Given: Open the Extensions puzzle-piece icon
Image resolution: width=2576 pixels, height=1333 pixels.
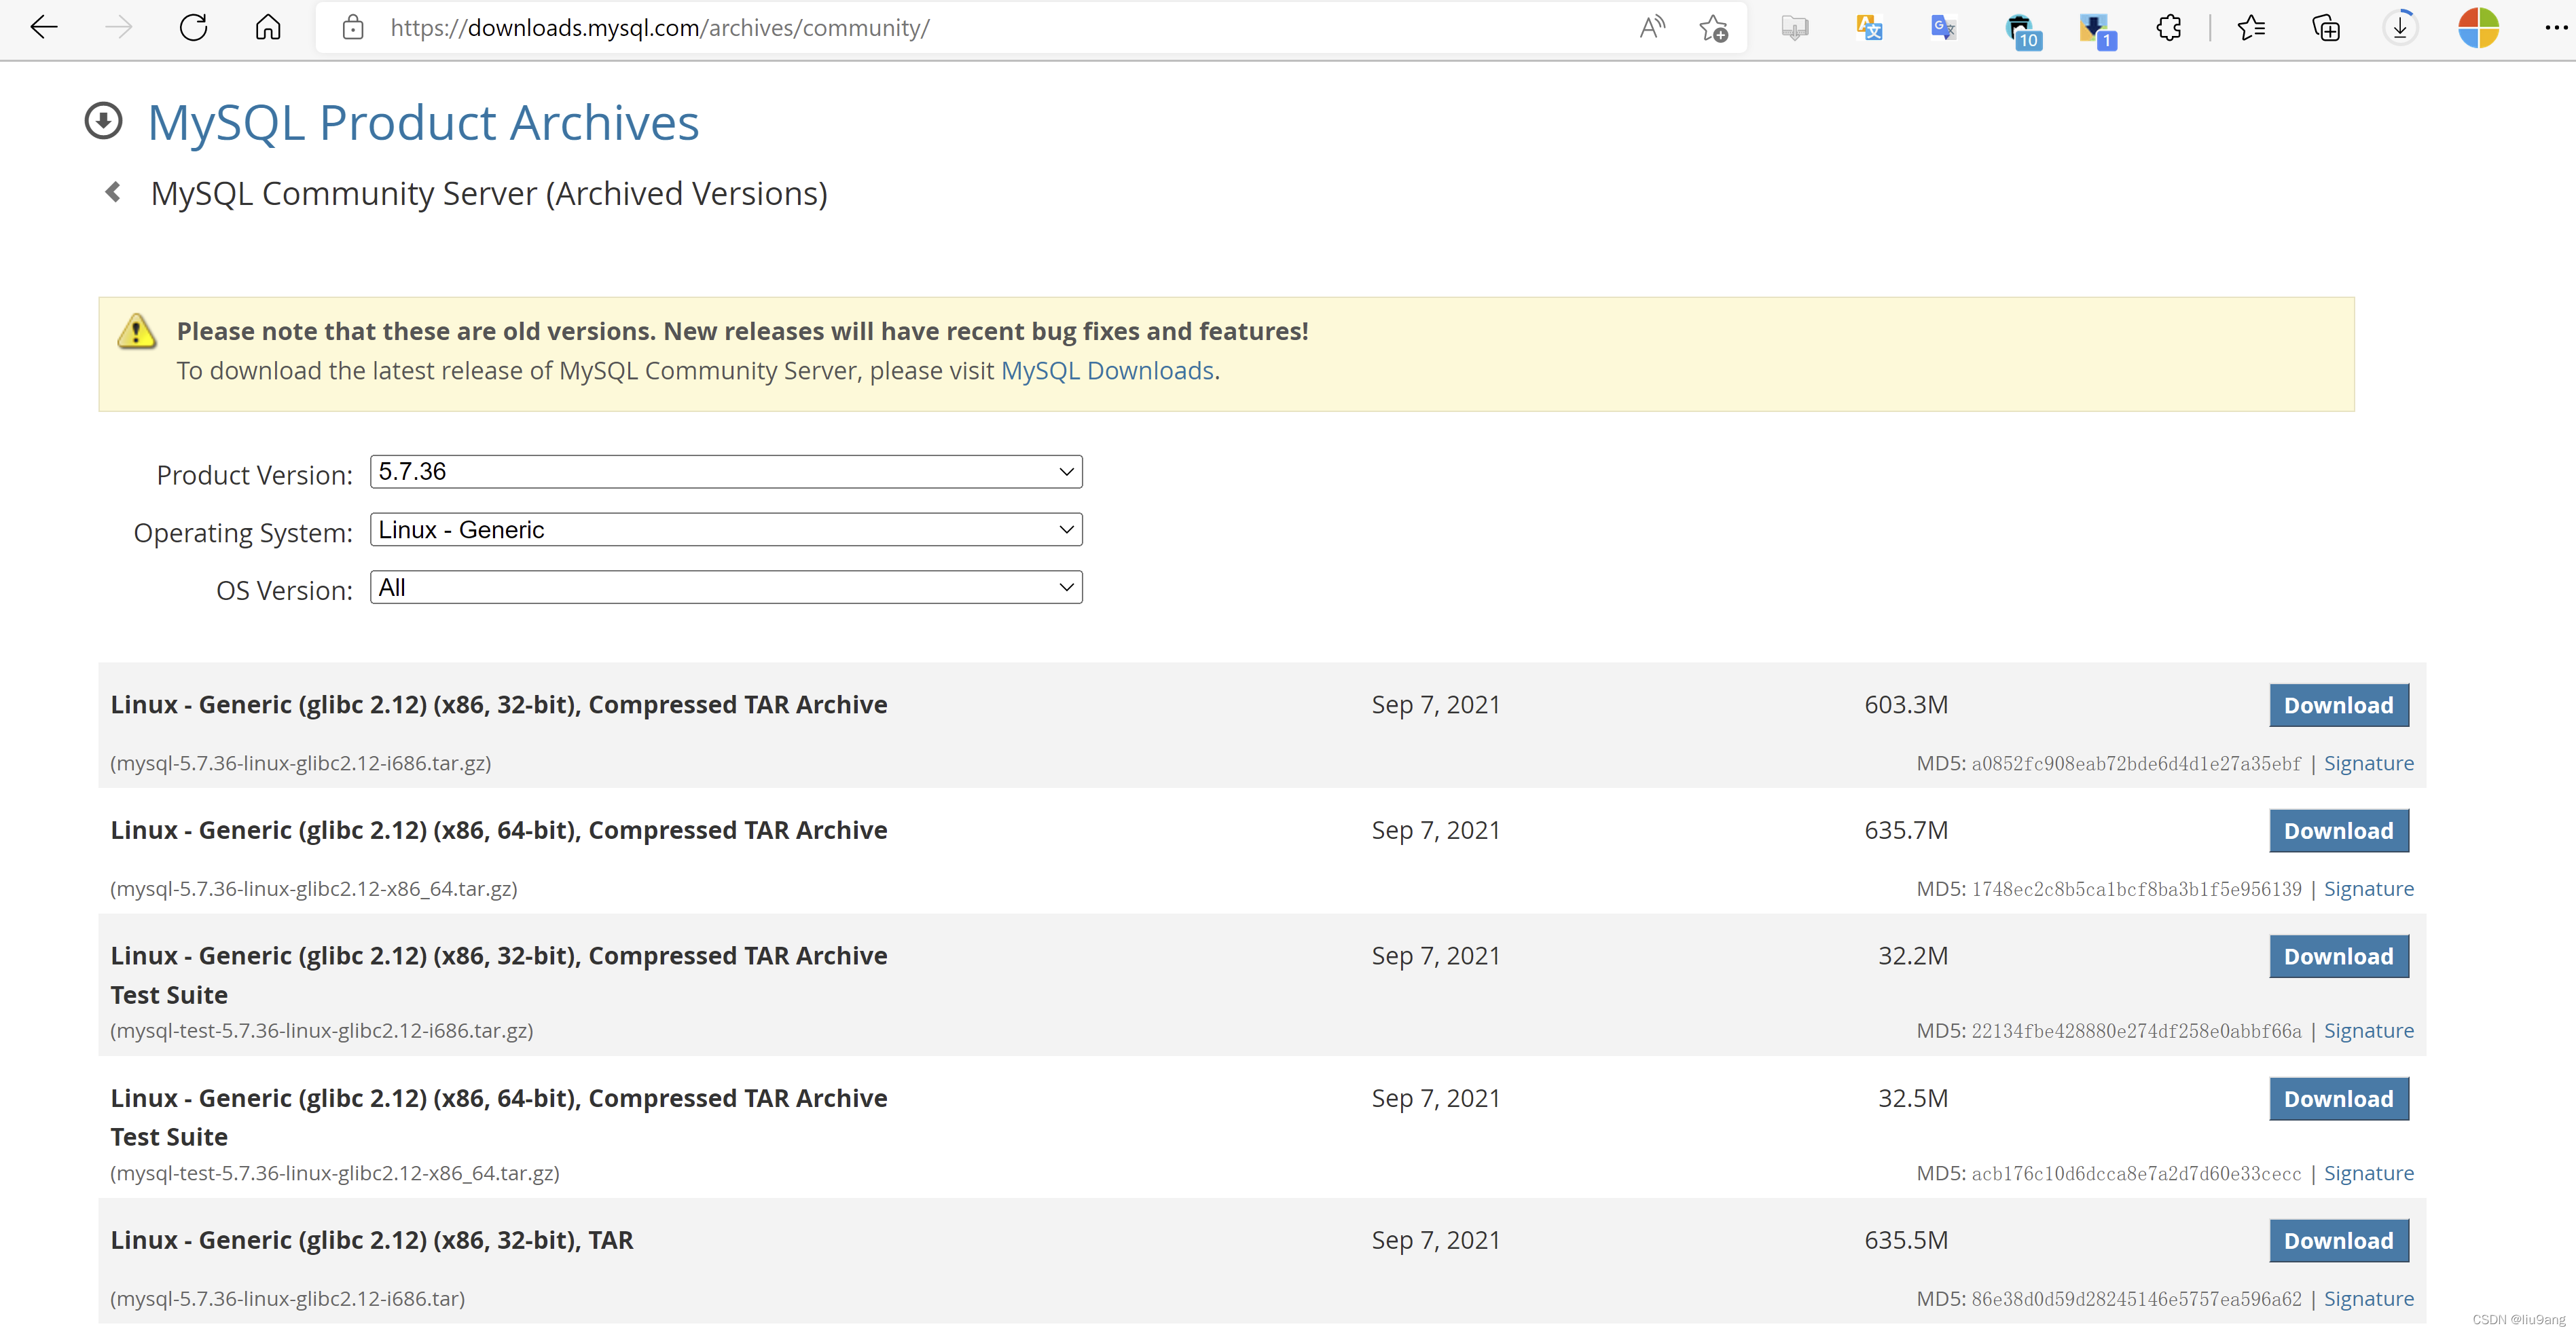Looking at the screenshot, I should [2168, 28].
